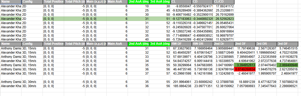Click RW DR cell 23.09771351
The image size is (301, 96).
pos(202,86)
